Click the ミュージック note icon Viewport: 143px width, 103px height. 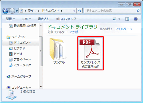[11, 65]
